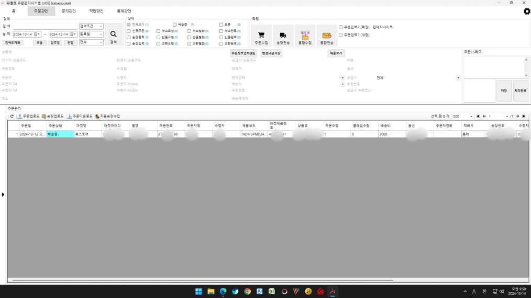Enable the 배송중 status checkbox
This screenshot has height=298, width=531.
174,25
